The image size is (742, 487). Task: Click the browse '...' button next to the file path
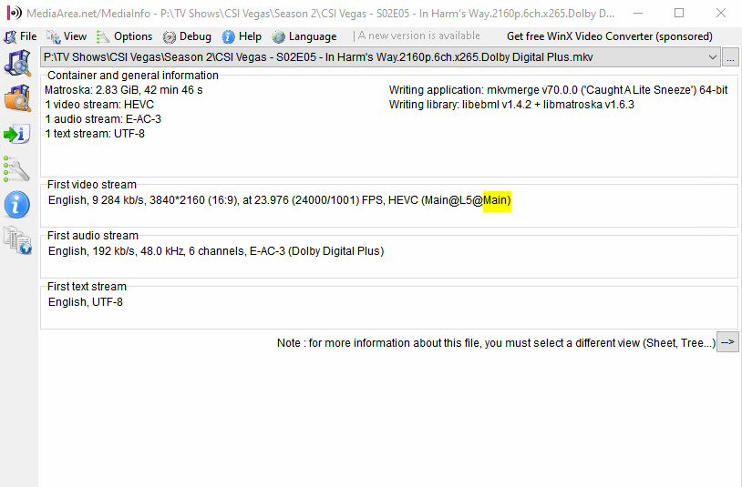tap(731, 57)
